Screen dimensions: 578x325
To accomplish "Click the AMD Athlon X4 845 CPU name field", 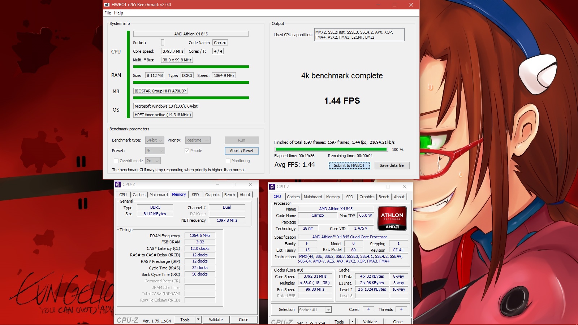I will click(x=191, y=34).
